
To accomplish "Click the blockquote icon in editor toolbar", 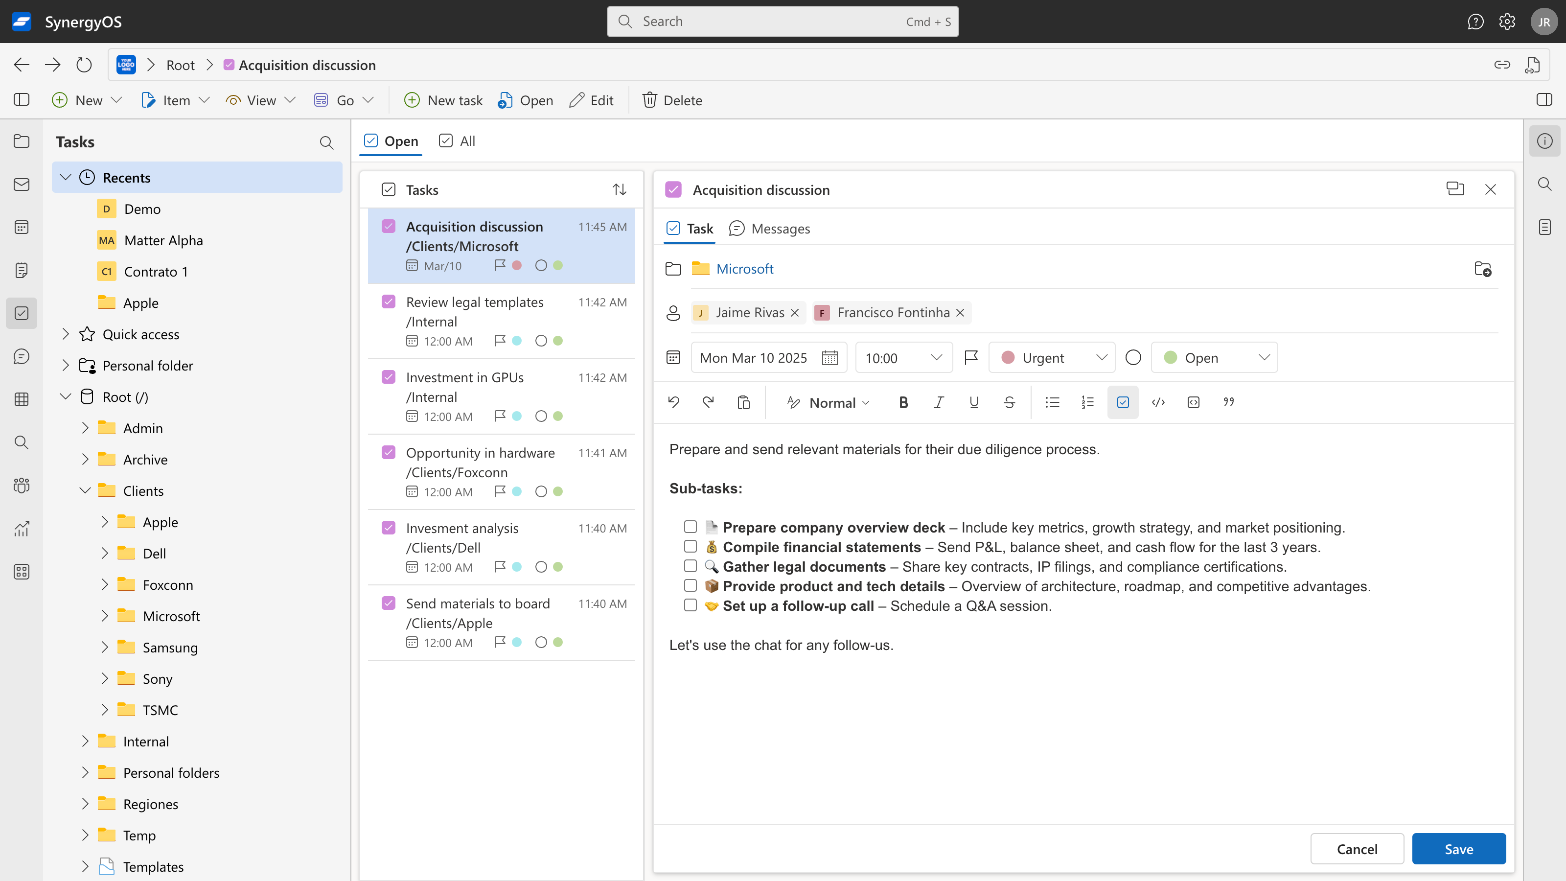I will 1229,402.
